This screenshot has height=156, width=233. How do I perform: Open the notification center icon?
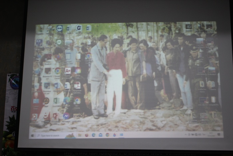[x=219, y=134]
